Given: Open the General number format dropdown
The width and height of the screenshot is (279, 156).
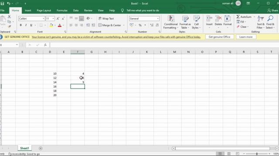Looking at the screenshot, I should pyautogui.click(x=158, y=19).
